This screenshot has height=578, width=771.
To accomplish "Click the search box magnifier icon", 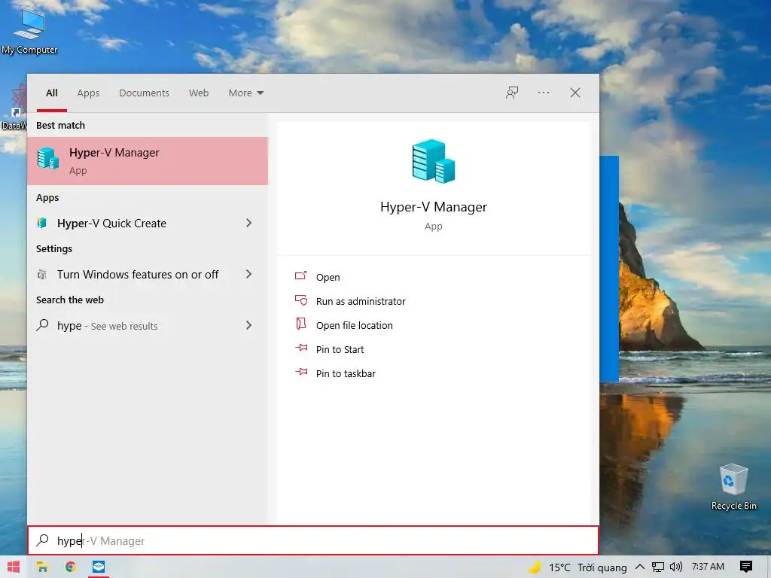I will (43, 540).
